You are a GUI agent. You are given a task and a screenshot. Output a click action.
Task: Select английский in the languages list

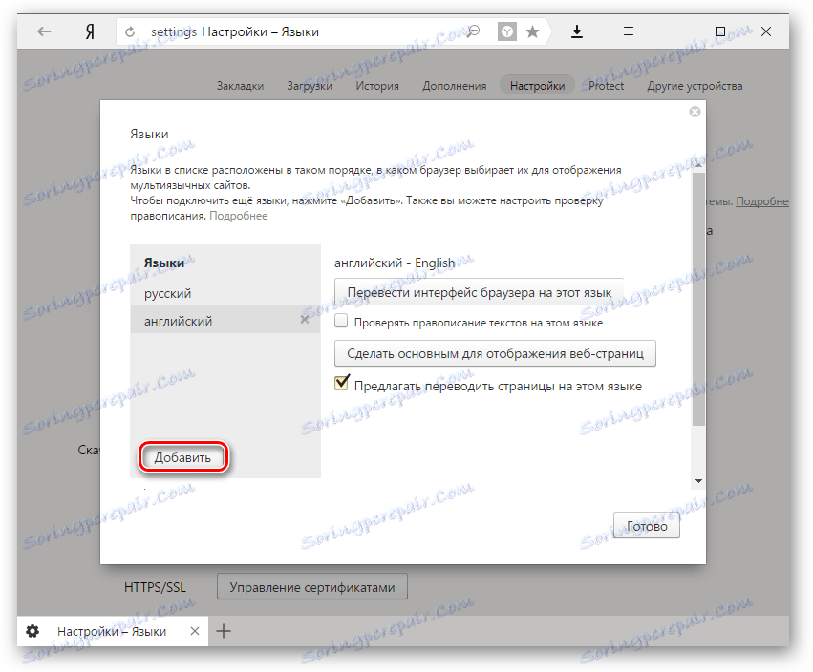tap(225, 320)
